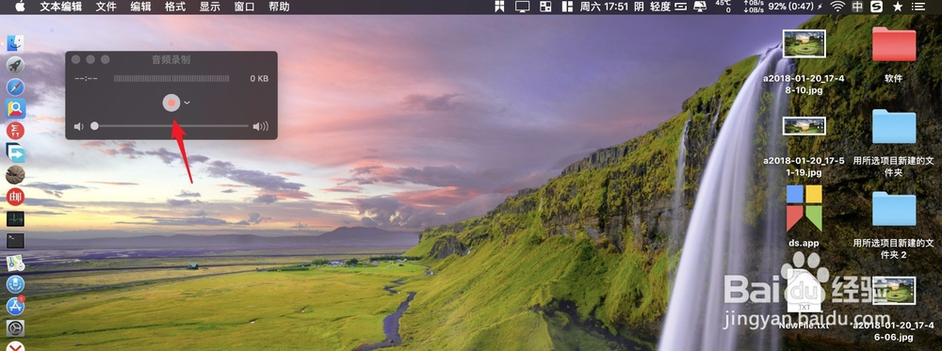The height and width of the screenshot is (351, 942).
Task: Click the audio level meter bar
Action: [x=171, y=79]
